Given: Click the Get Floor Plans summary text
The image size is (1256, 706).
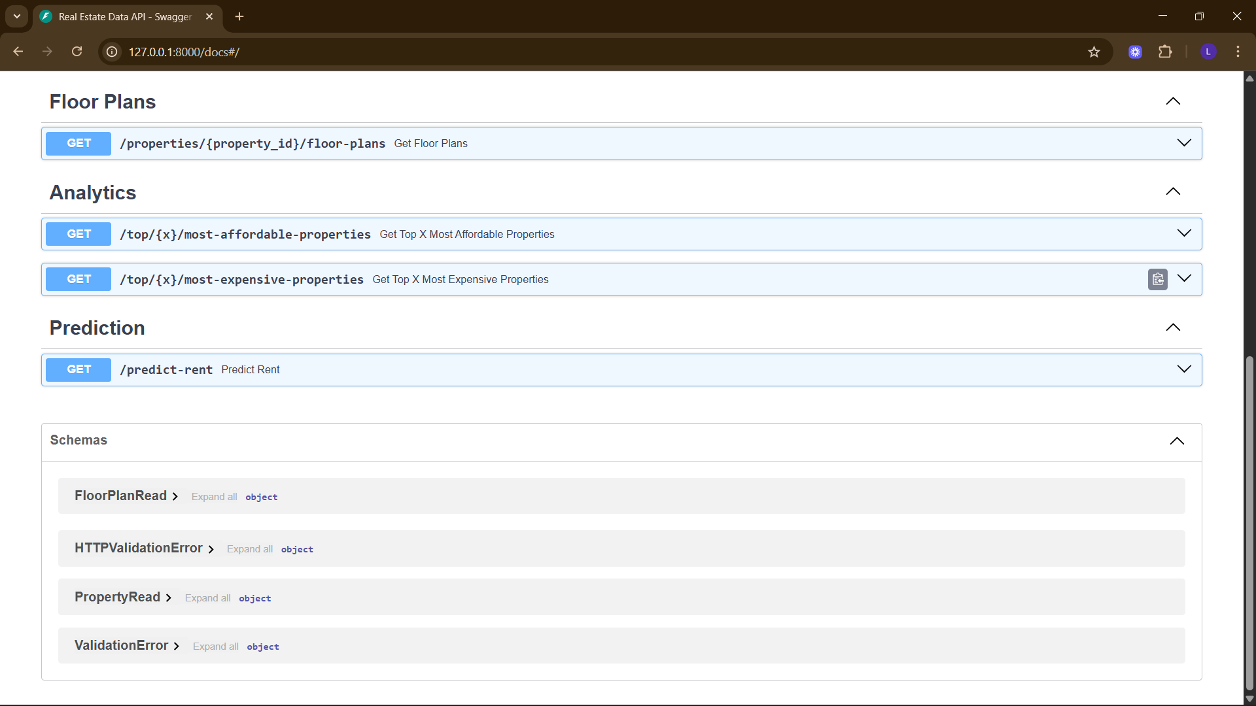Looking at the screenshot, I should click(x=430, y=143).
